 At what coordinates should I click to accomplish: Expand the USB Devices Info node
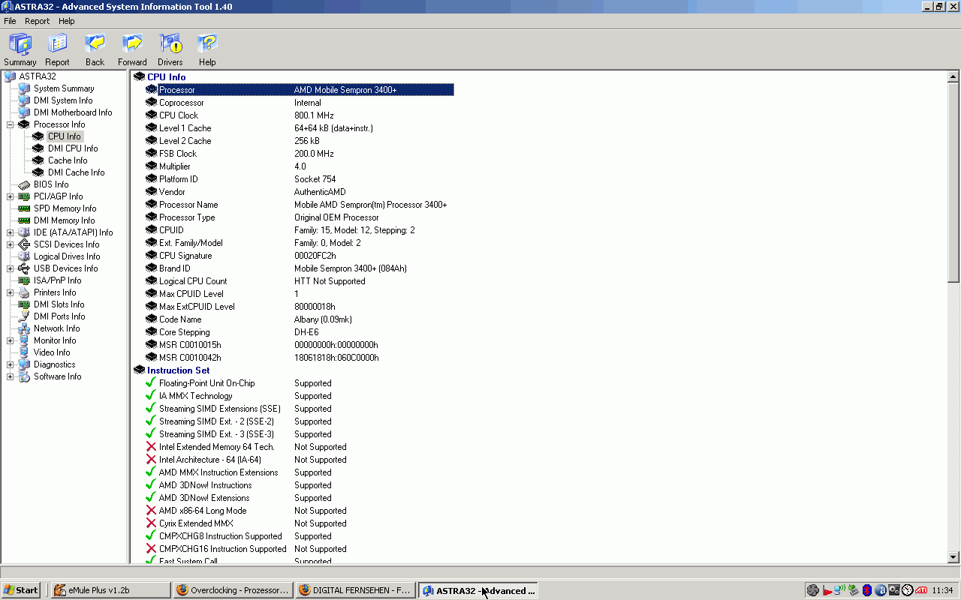[11, 268]
